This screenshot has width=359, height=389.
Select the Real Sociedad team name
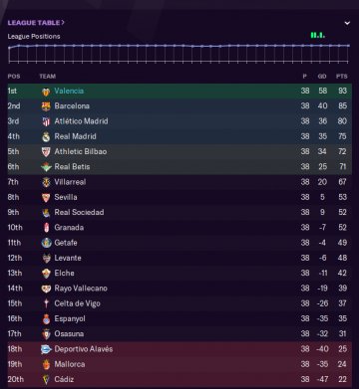[79, 212]
